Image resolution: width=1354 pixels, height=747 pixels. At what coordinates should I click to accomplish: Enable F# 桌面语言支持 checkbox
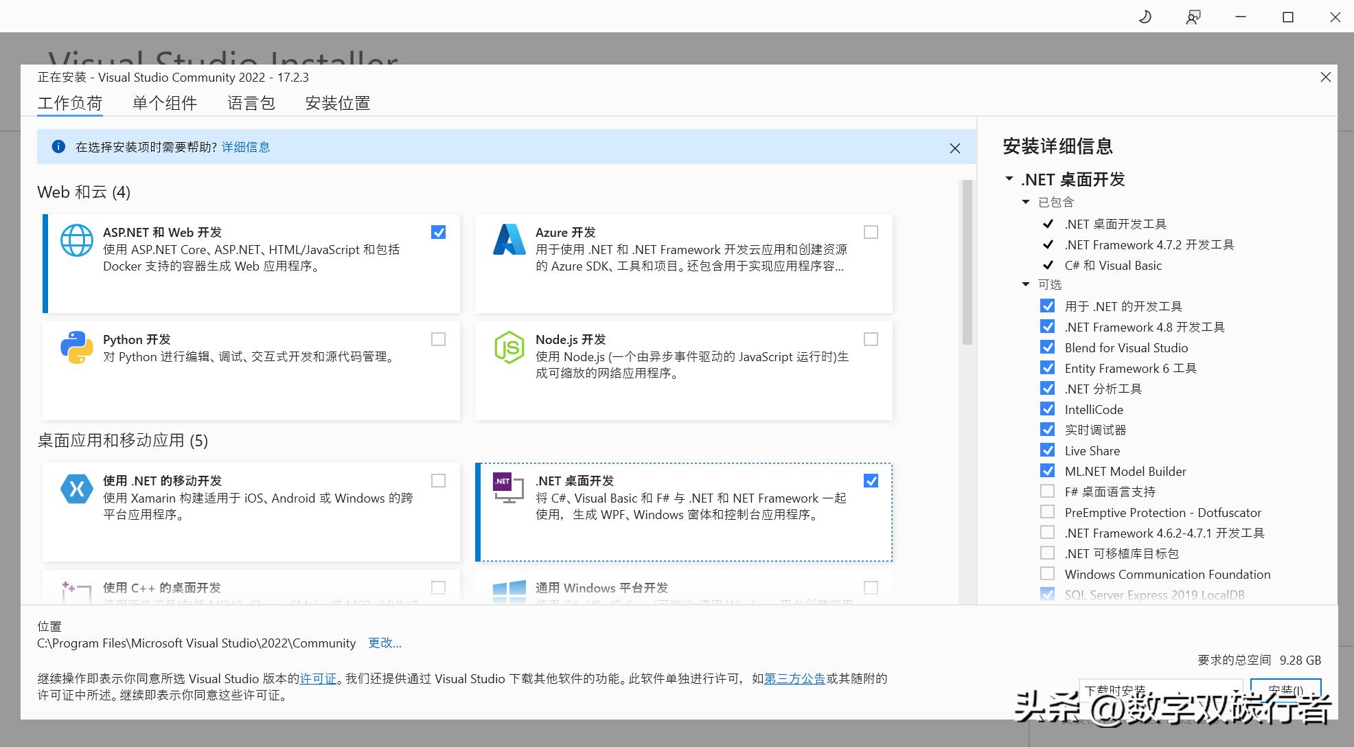tap(1047, 491)
